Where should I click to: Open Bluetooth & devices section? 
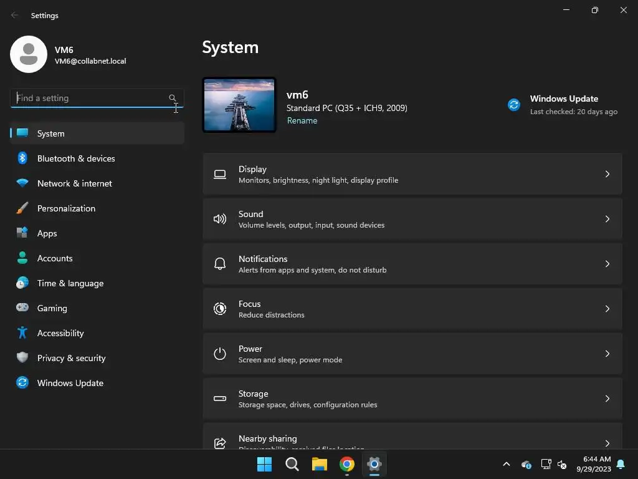point(97,158)
